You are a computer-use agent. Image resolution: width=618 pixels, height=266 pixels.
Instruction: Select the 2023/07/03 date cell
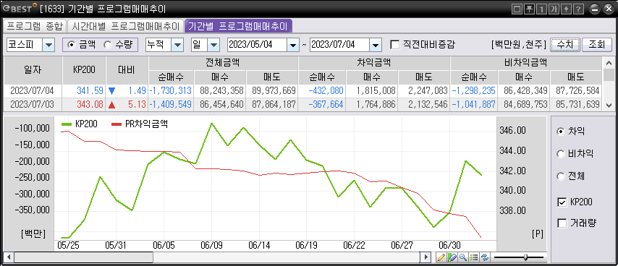pyautogui.click(x=32, y=105)
